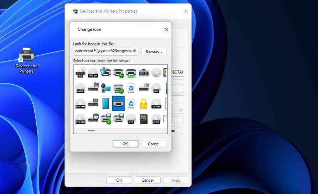This screenshot has width=318, height=194.
Task: Select the DVD-R disc icon
Action: (x=81, y=88)
